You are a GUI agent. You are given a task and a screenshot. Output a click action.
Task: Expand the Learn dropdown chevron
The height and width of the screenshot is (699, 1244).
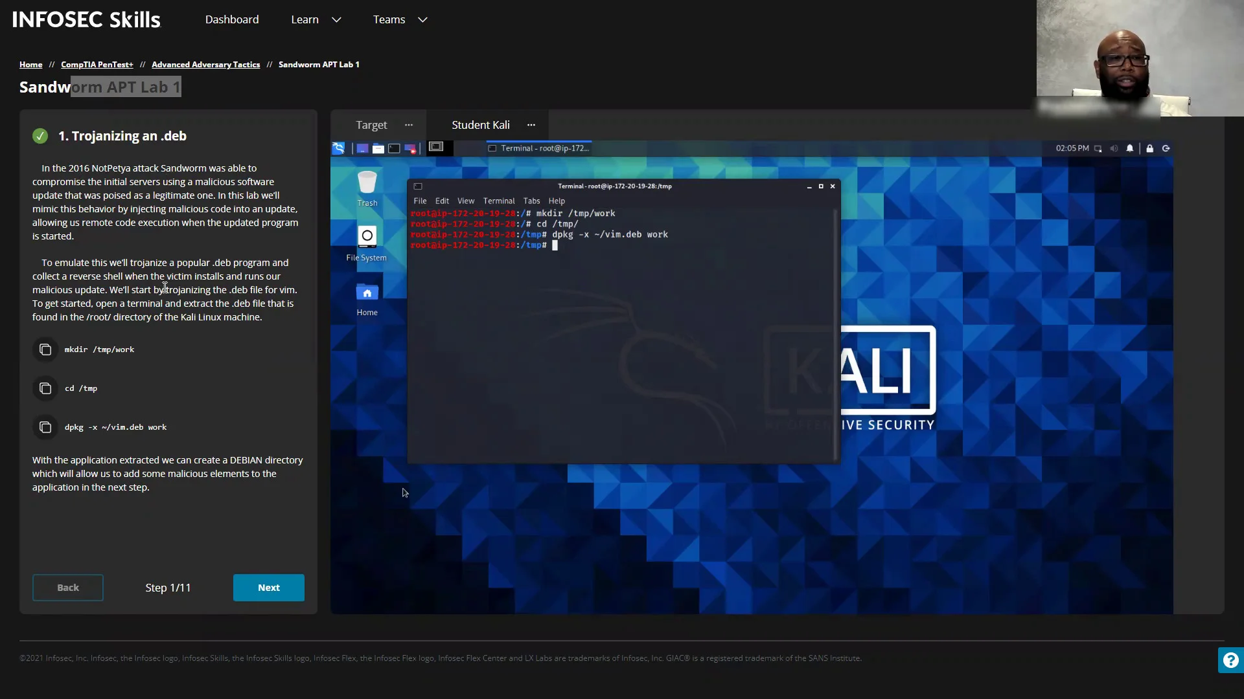336,19
